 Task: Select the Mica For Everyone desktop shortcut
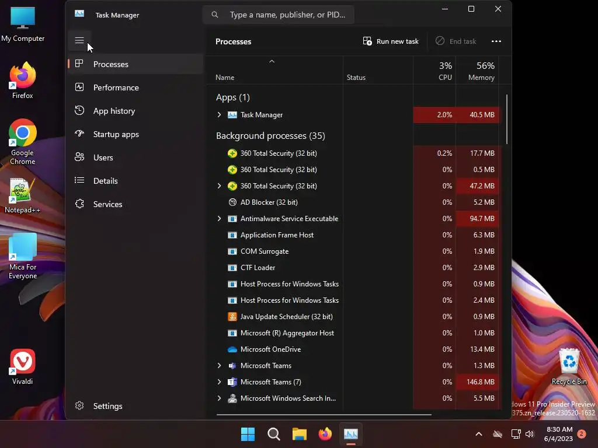23,256
